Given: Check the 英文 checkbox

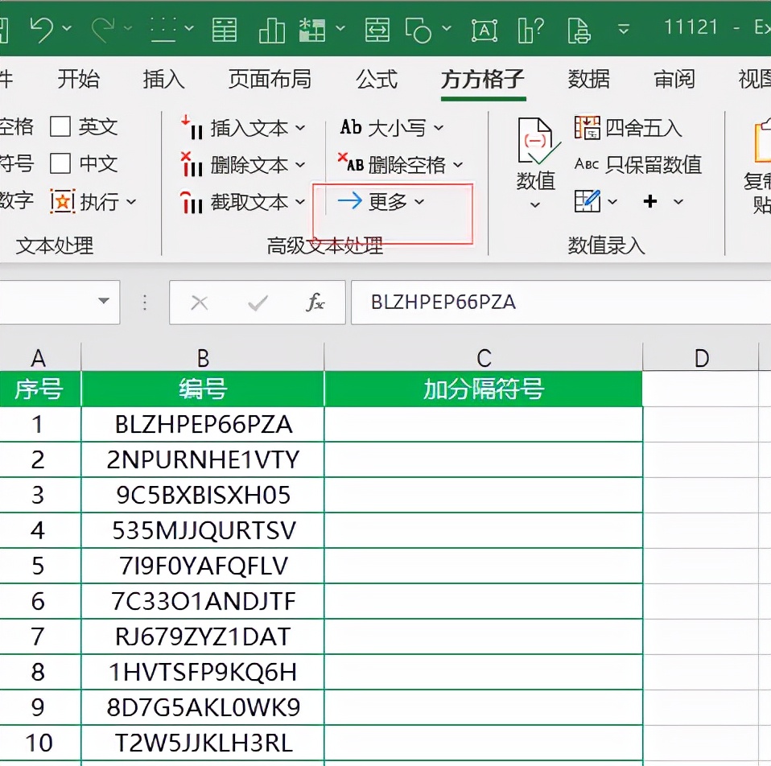Looking at the screenshot, I should [60, 127].
